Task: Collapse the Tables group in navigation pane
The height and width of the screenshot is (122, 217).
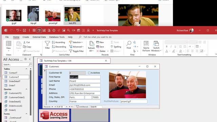Action: coord(26,69)
